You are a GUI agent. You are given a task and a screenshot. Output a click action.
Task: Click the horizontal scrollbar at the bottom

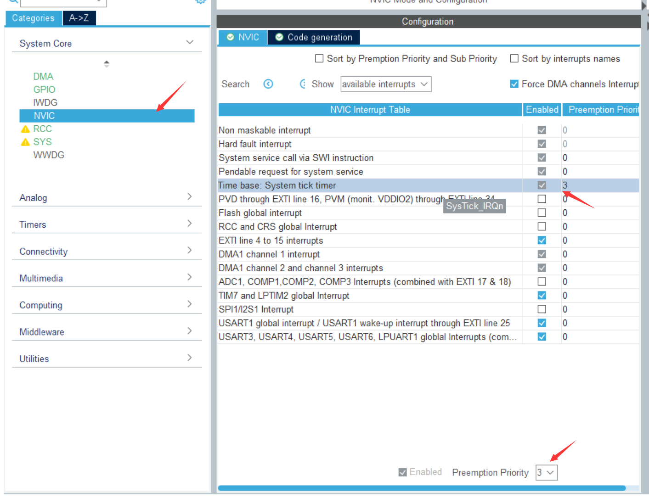[422, 488]
